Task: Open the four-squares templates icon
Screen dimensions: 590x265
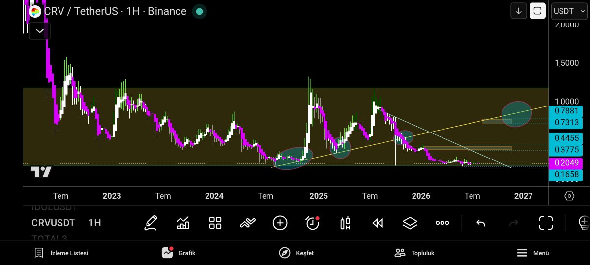Action: [215, 223]
